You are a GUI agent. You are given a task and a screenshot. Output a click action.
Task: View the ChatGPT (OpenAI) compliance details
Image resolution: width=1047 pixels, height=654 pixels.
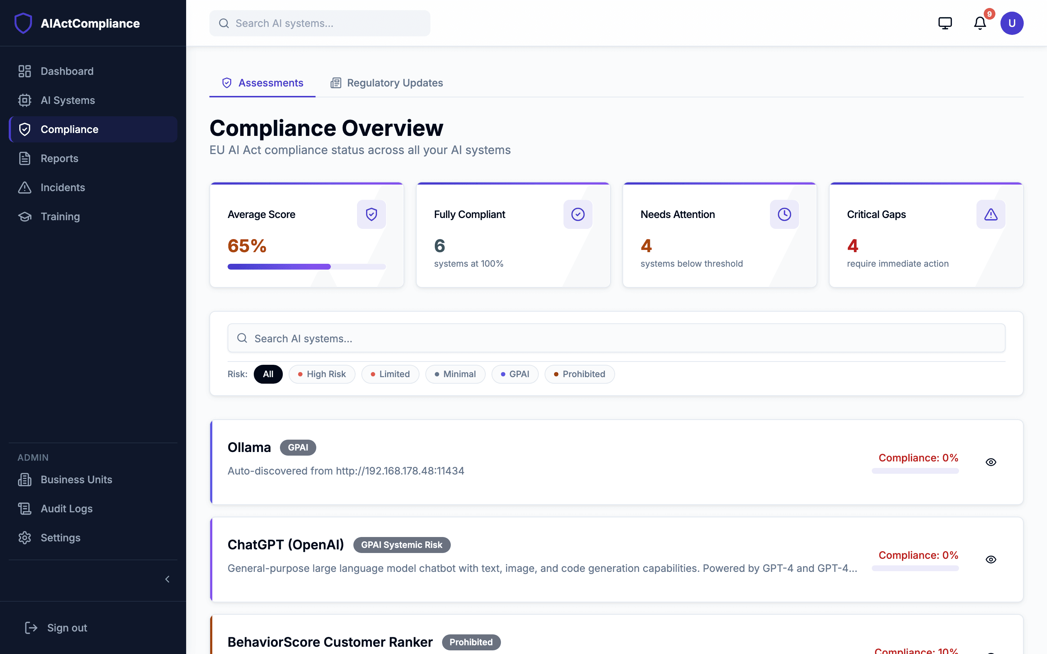click(991, 559)
